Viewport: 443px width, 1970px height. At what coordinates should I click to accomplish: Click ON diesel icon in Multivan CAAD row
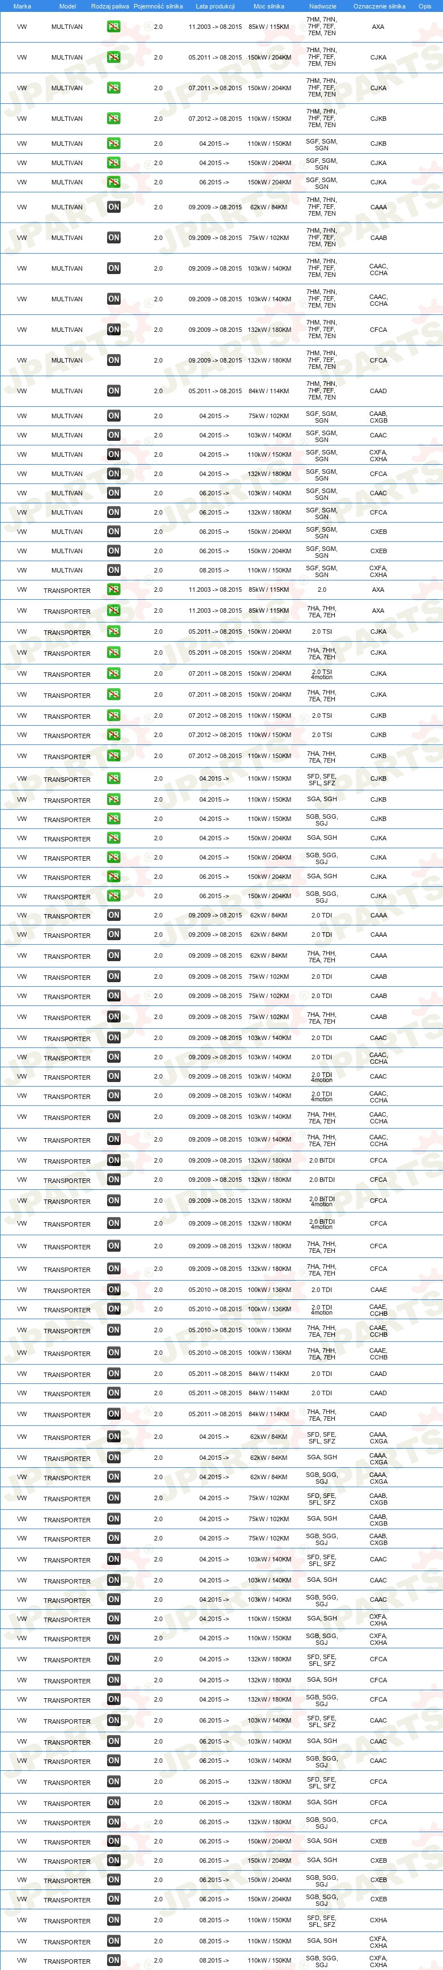[113, 391]
